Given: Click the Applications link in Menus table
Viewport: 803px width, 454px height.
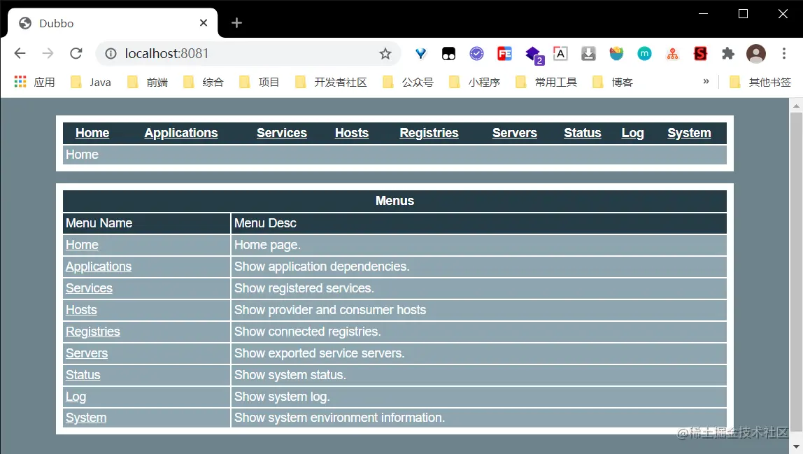Looking at the screenshot, I should (x=99, y=267).
